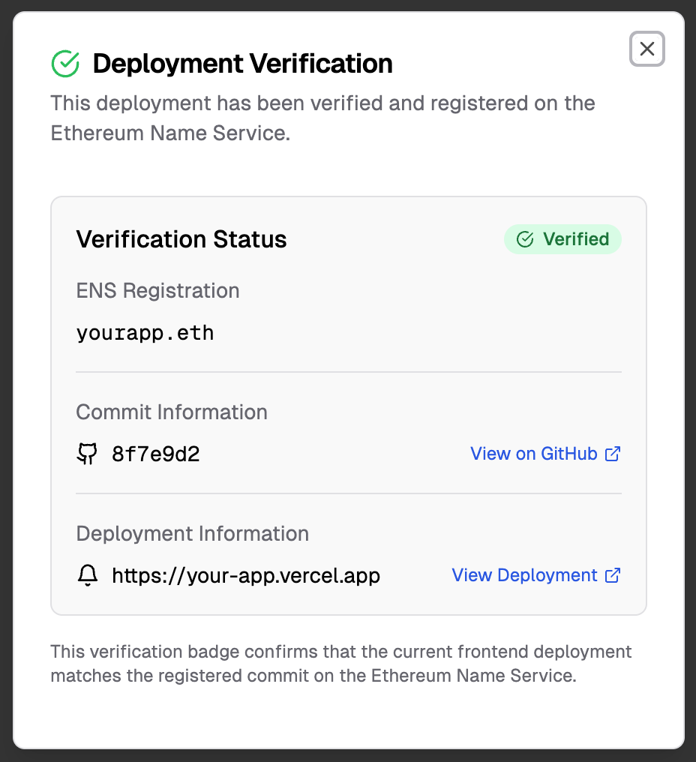Select the ENS name yourapp.eth
The width and height of the screenshot is (696, 762).
145,333
